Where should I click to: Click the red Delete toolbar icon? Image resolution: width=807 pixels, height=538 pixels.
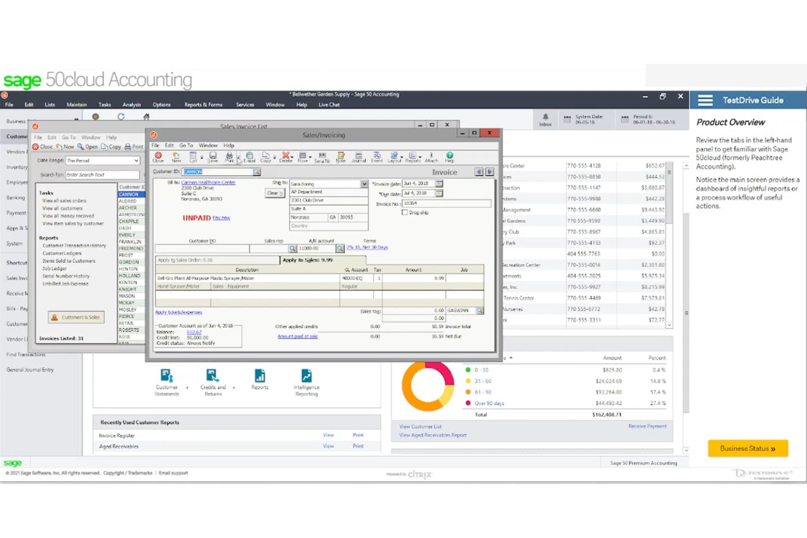click(x=285, y=158)
